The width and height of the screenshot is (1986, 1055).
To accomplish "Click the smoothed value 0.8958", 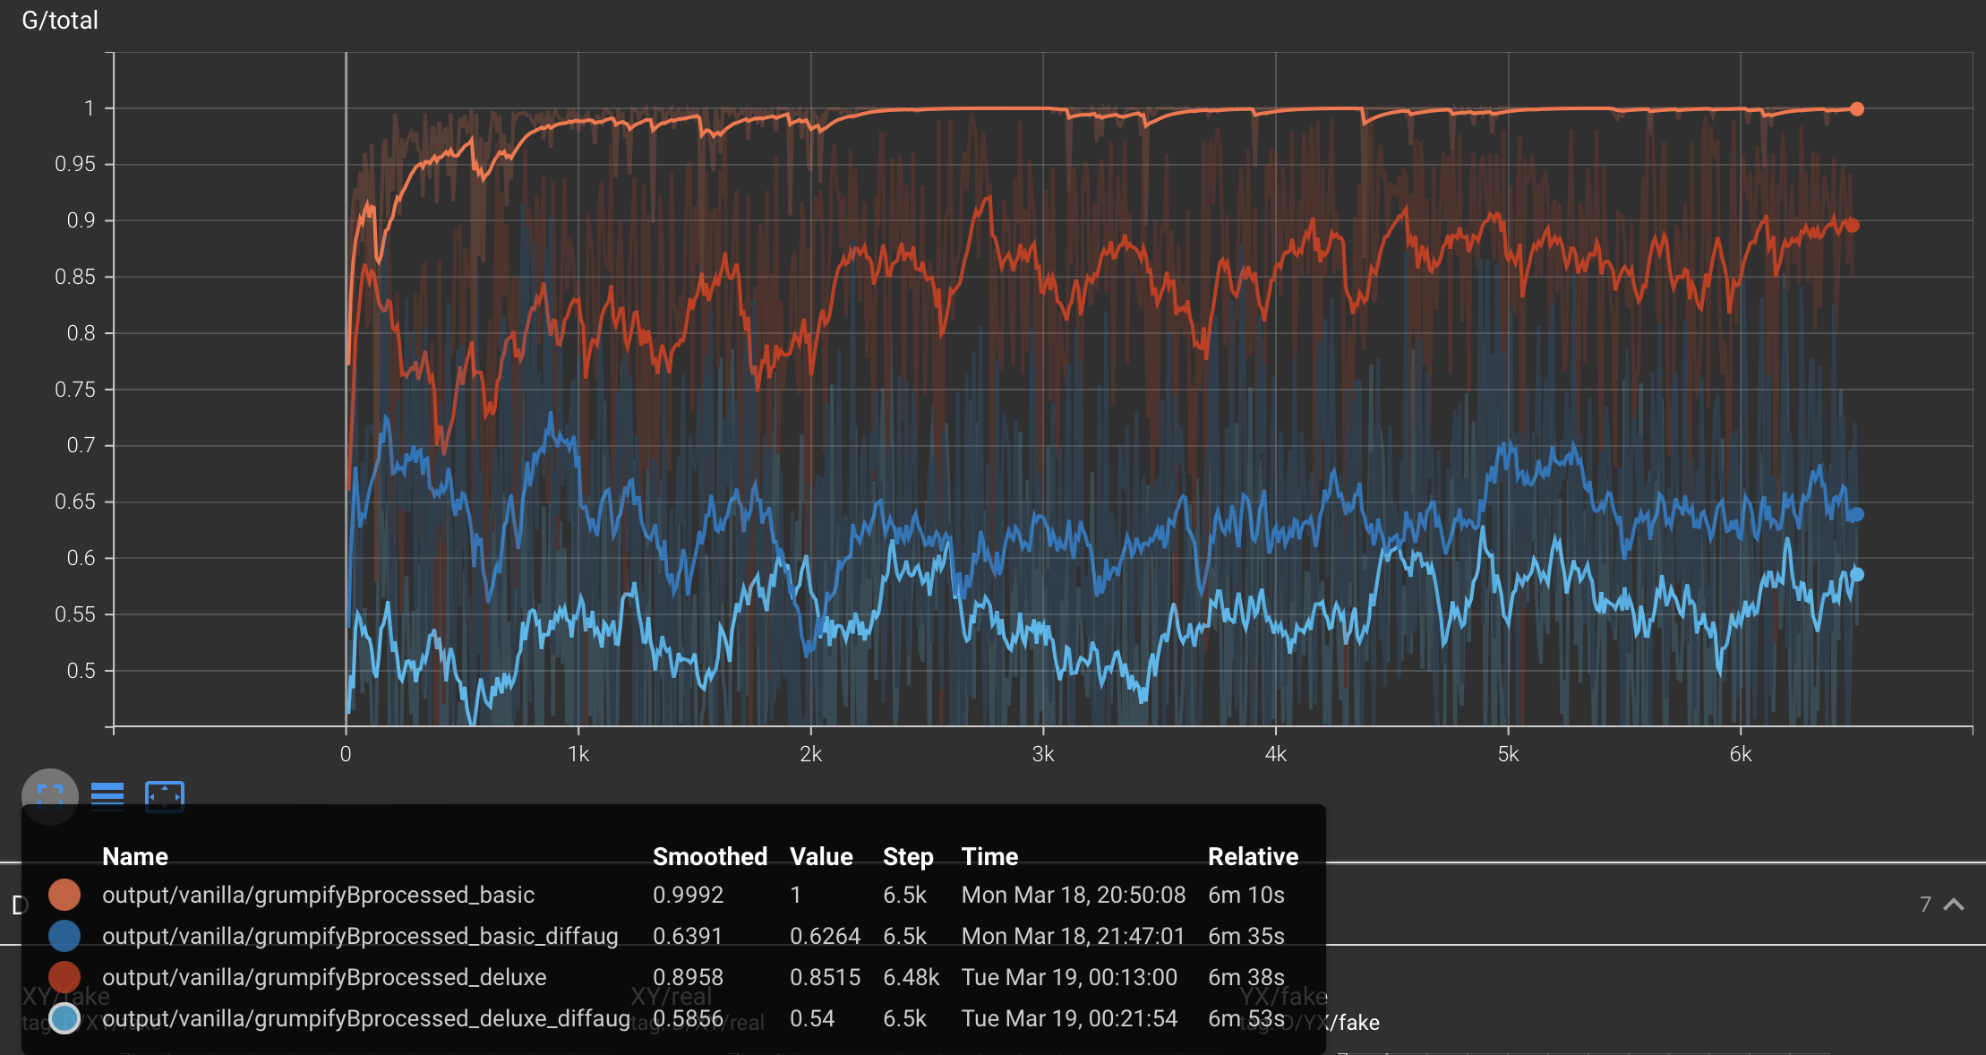I will click(688, 977).
